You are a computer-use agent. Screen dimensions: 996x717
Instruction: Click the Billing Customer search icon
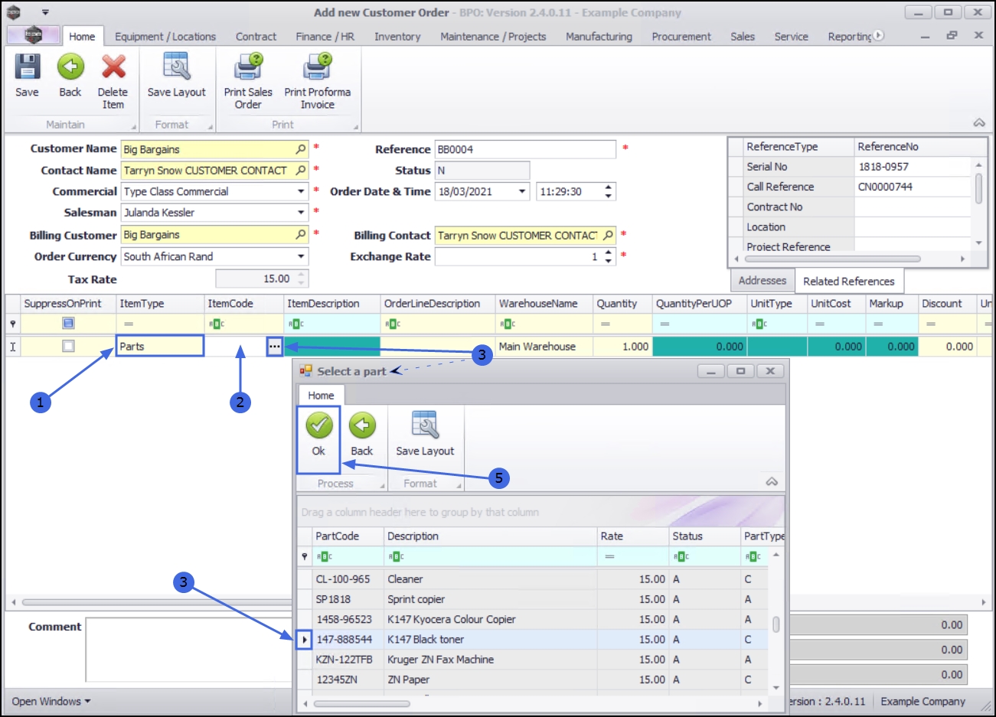pyautogui.click(x=301, y=234)
